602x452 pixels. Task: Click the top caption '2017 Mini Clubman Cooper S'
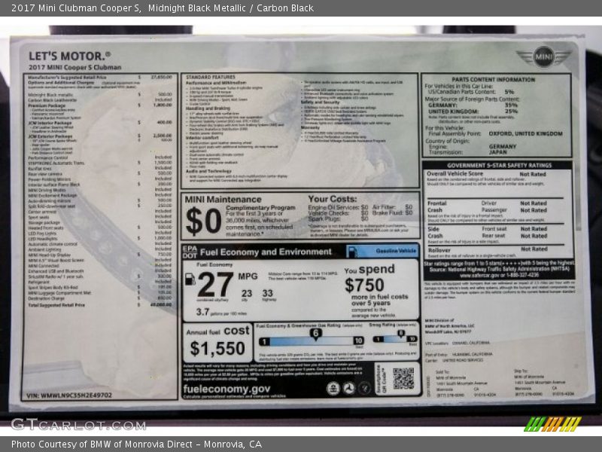77,8
